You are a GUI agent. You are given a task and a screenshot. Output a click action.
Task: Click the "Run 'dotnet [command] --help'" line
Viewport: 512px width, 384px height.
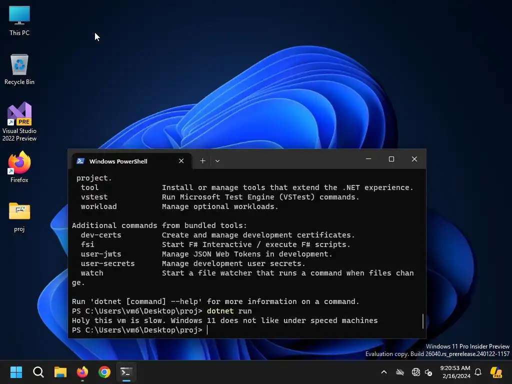coord(215,301)
